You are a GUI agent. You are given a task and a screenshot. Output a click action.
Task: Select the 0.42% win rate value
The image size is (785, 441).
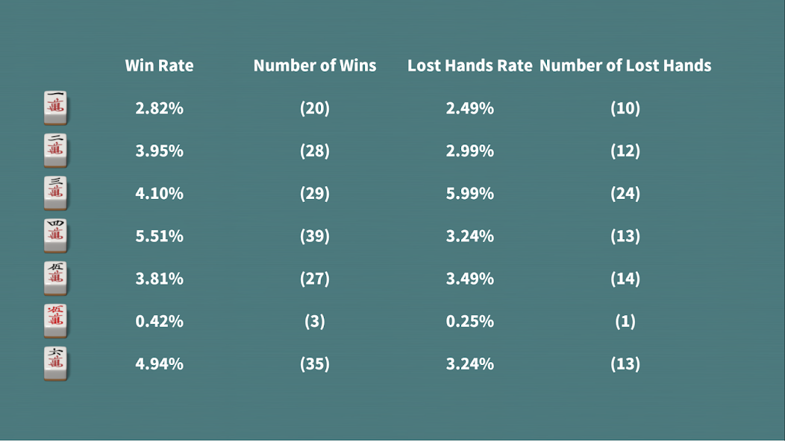[x=159, y=321]
